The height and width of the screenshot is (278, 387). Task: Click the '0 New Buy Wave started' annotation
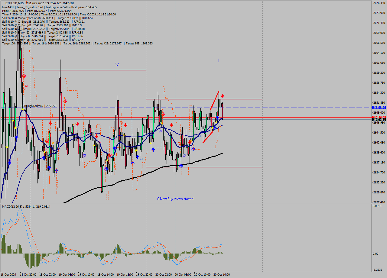(x=175, y=199)
